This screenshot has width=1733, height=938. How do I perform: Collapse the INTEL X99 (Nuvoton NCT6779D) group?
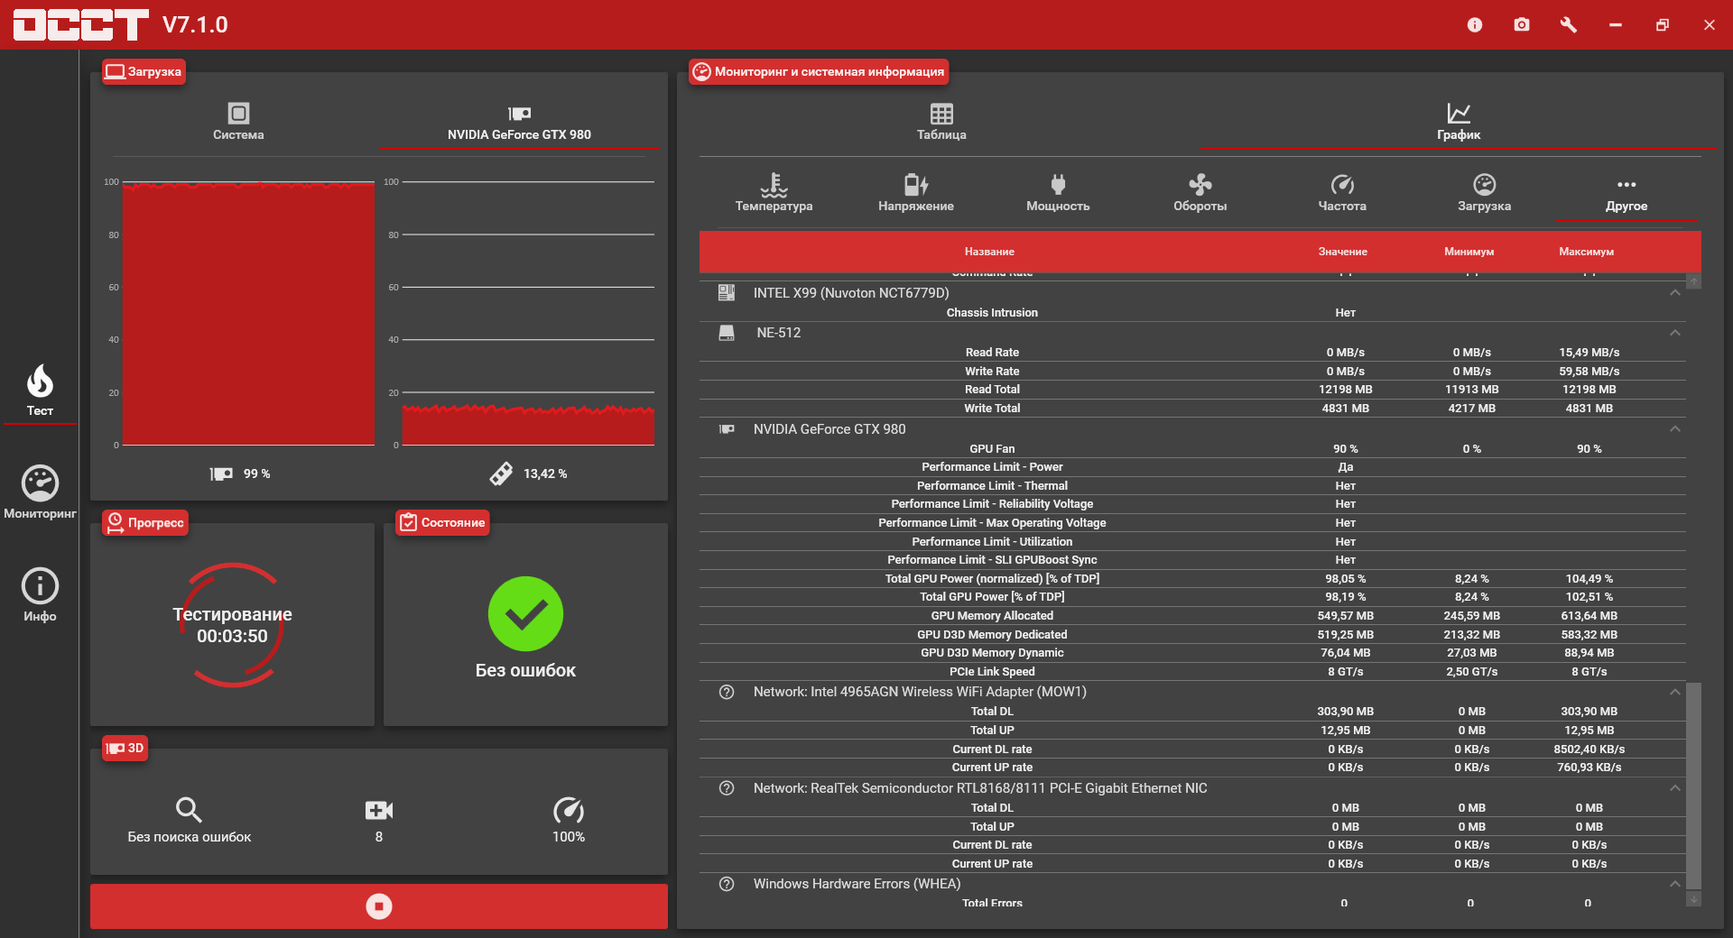click(x=1674, y=293)
